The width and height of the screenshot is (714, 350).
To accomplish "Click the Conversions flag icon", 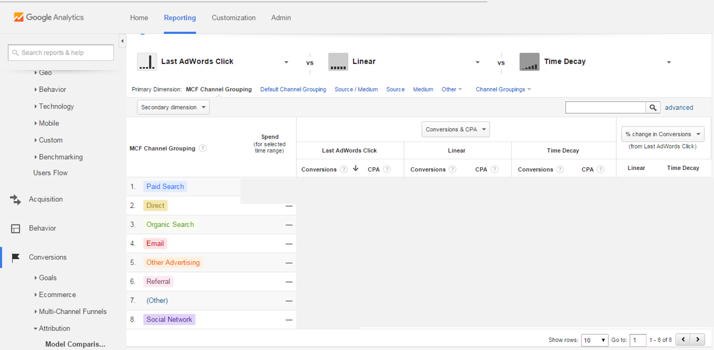I will (16, 258).
